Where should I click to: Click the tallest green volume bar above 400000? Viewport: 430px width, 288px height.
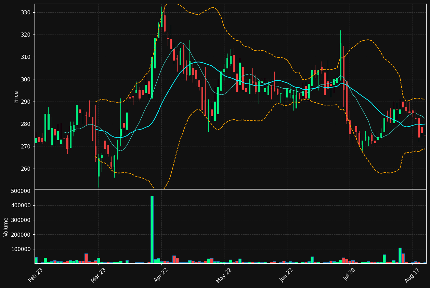pyautogui.click(x=152, y=230)
